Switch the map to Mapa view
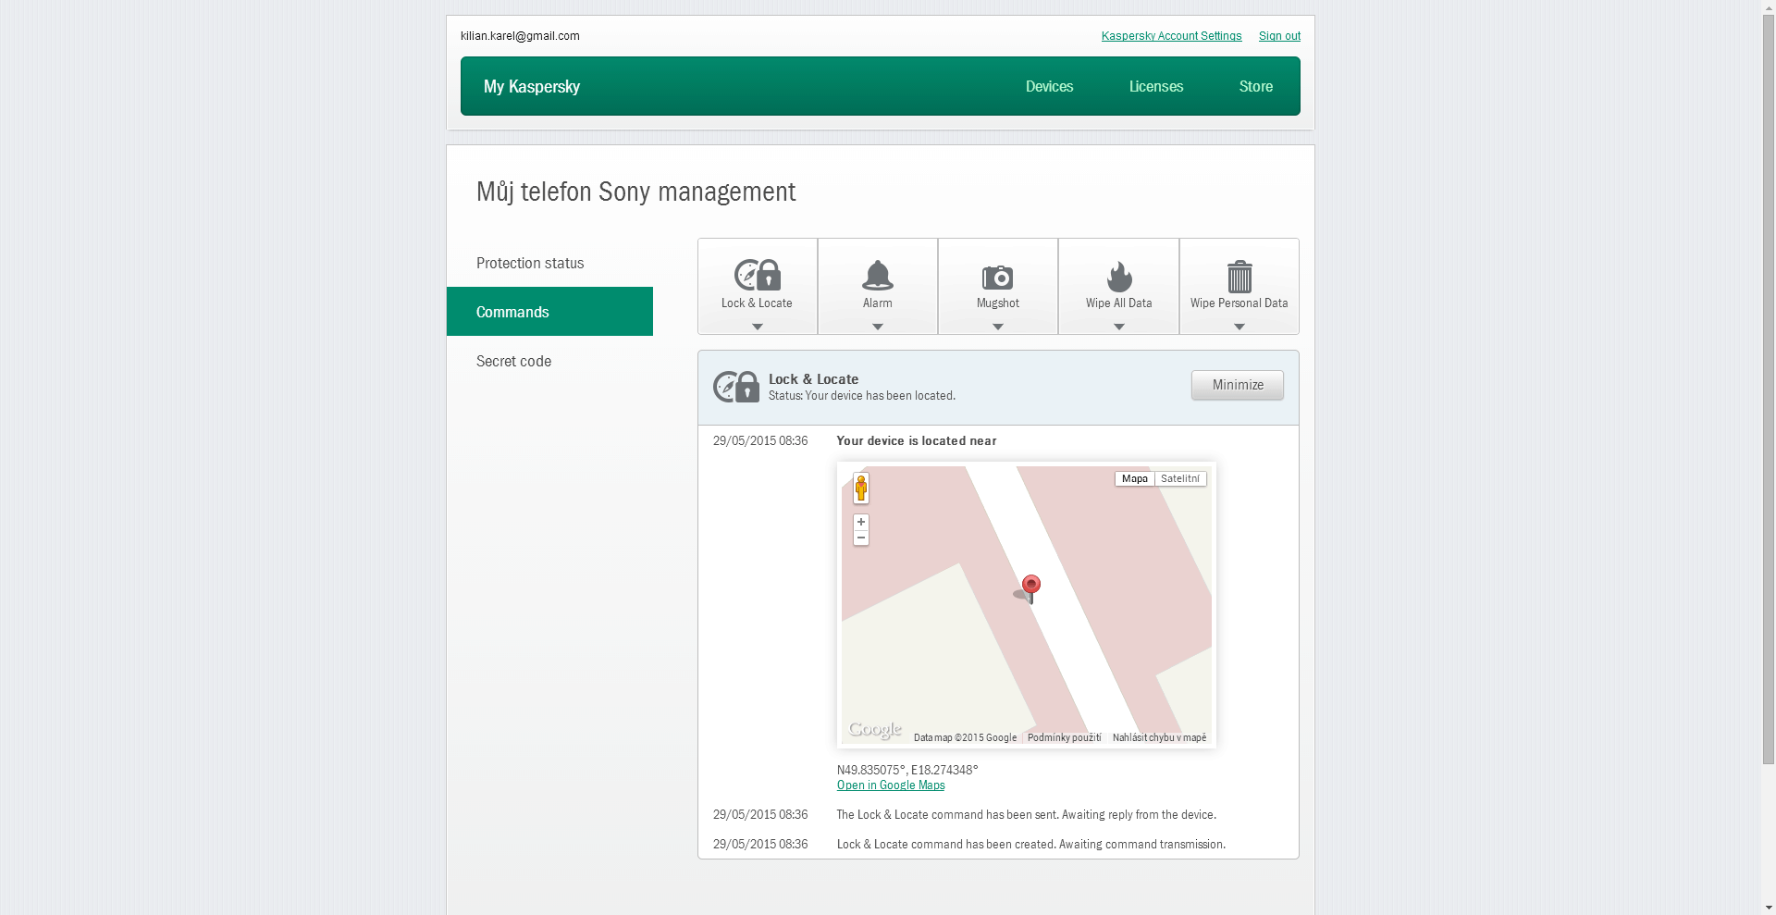The width and height of the screenshot is (1776, 915). 1135,478
